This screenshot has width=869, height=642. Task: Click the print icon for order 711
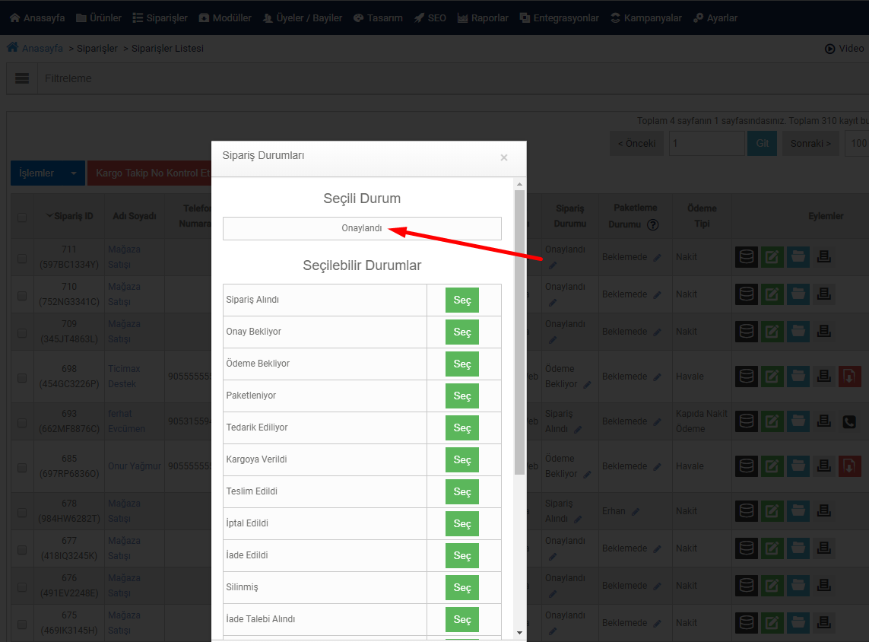[x=824, y=256]
